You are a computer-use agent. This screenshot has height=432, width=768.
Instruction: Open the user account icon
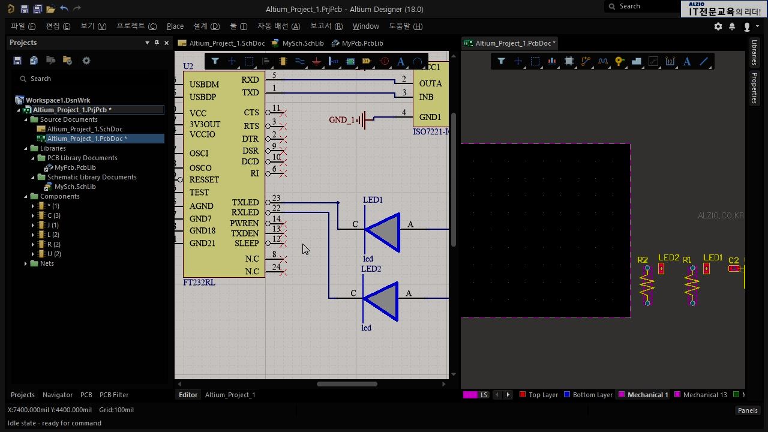747,26
